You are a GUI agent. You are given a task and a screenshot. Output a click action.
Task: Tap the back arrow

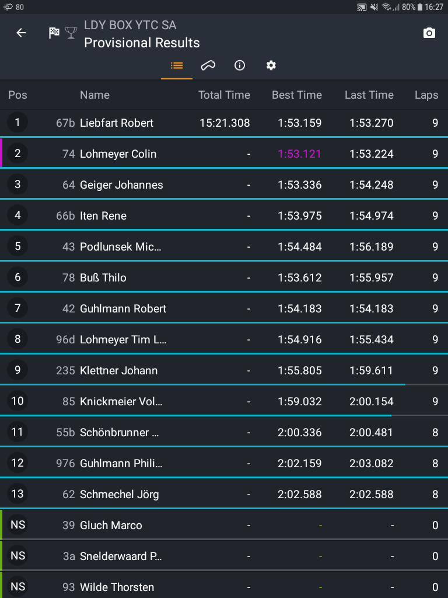tap(21, 33)
